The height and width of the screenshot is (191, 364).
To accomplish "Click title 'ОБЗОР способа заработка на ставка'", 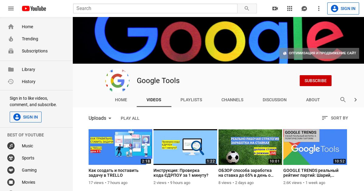I will (x=246, y=173).
